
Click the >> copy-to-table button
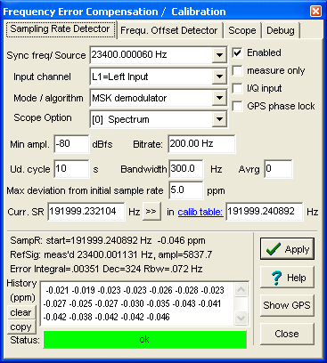tap(151, 212)
